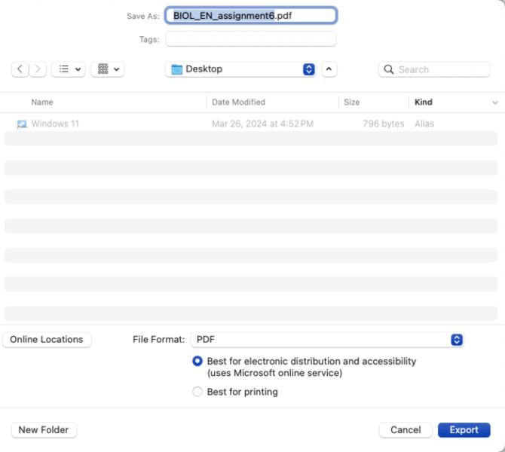Select the Windows 11 alias row
The image size is (505, 452).
[251, 124]
